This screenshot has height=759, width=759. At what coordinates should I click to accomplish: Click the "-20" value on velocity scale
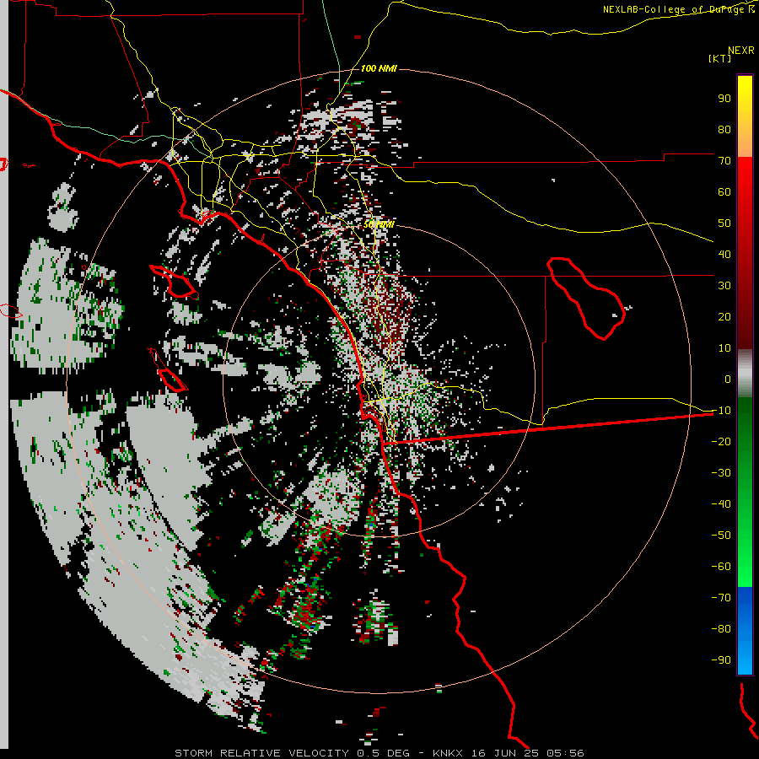721,441
